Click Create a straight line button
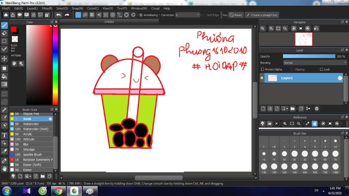 [x=262, y=15]
